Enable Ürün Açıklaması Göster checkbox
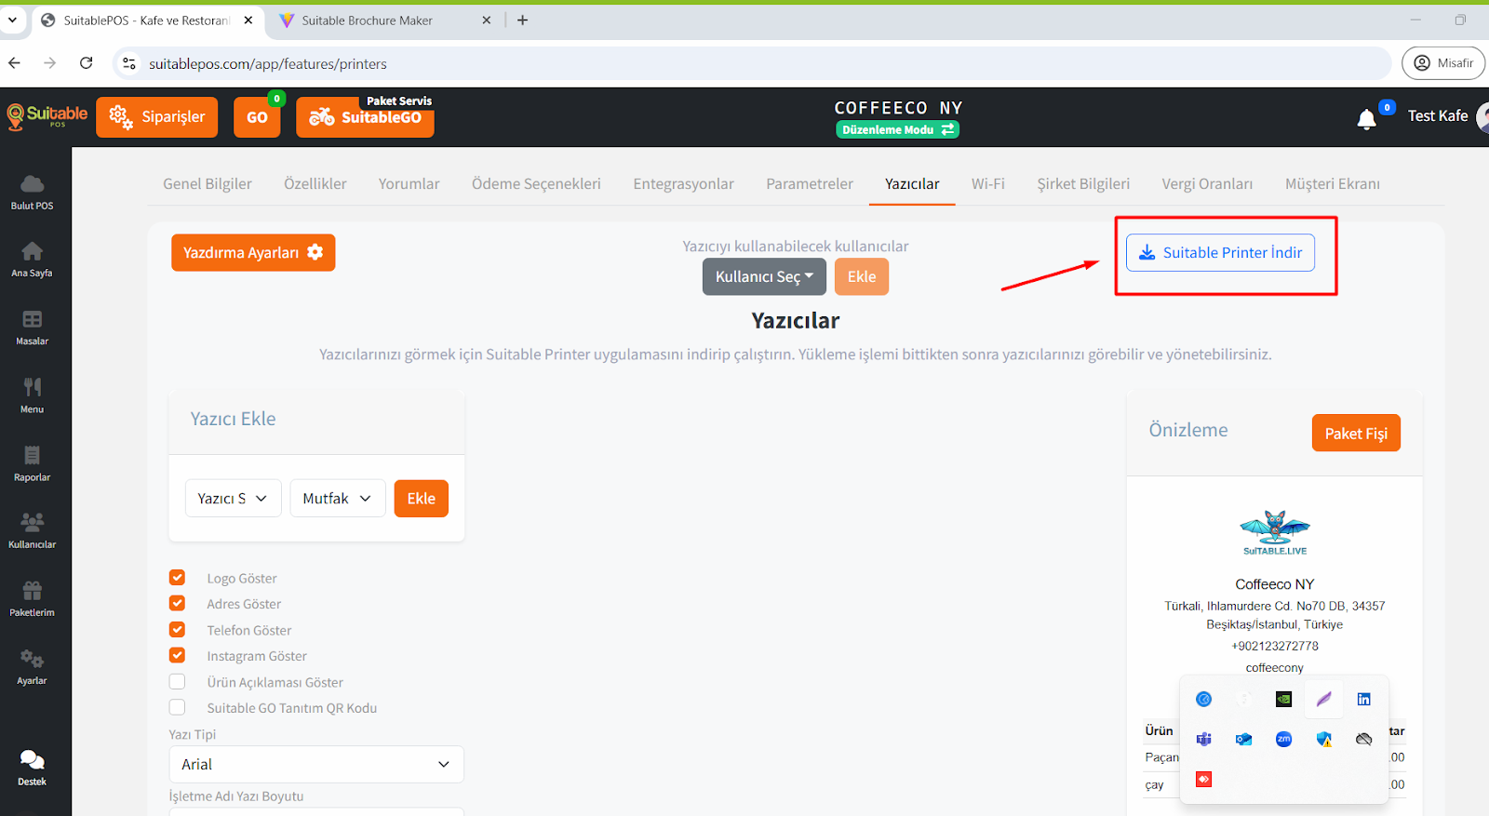 (x=177, y=682)
